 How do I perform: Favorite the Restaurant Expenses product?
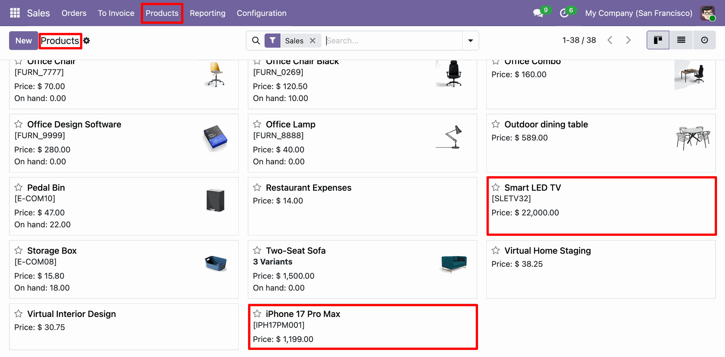coord(257,188)
